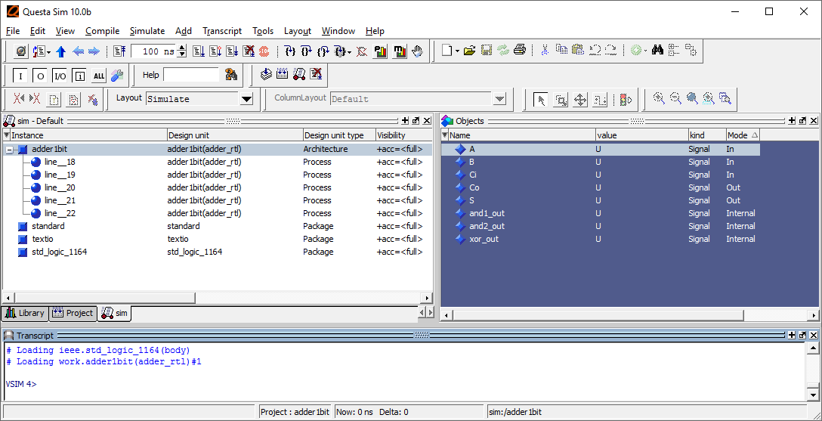This screenshot has width=822, height=421.
Task: Toggle the boxed 'i' internal filter button
Action: (x=79, y=76)
